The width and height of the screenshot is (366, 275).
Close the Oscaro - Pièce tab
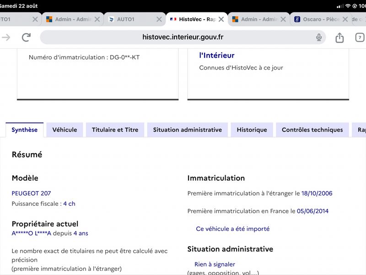tap(345, 19)
